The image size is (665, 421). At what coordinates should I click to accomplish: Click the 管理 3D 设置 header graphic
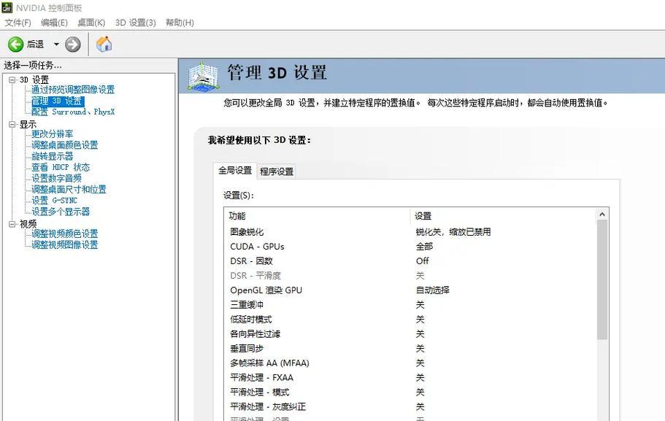pyautogui.click(x=204, y=77)
